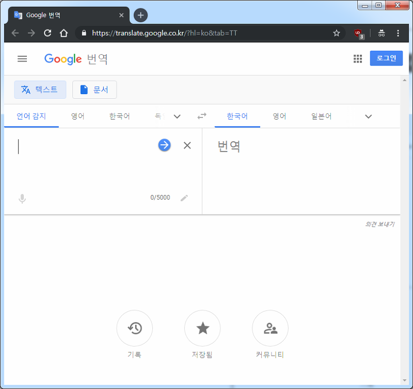View site security lock info
The width and height of the screenshot is (413, 389).
(x=84, y=33)
